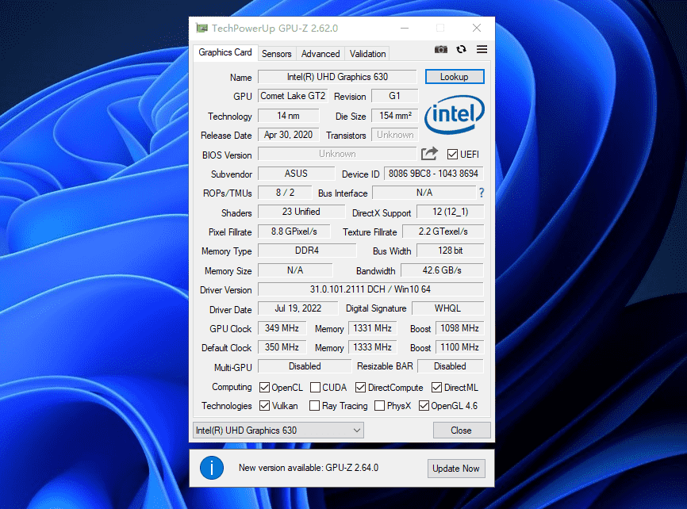Click the screenshot camera icon
The width and height of the screenshot is (687, 509).
point(441,50)
